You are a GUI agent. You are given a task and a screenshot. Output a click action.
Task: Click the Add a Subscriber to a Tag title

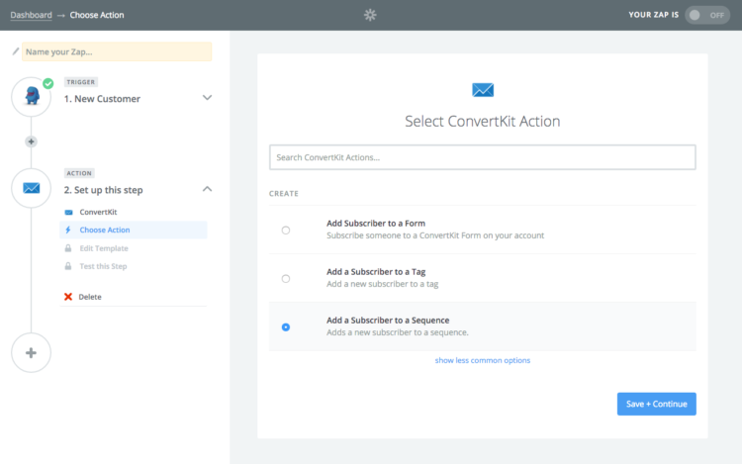click(x=376, y=272)
